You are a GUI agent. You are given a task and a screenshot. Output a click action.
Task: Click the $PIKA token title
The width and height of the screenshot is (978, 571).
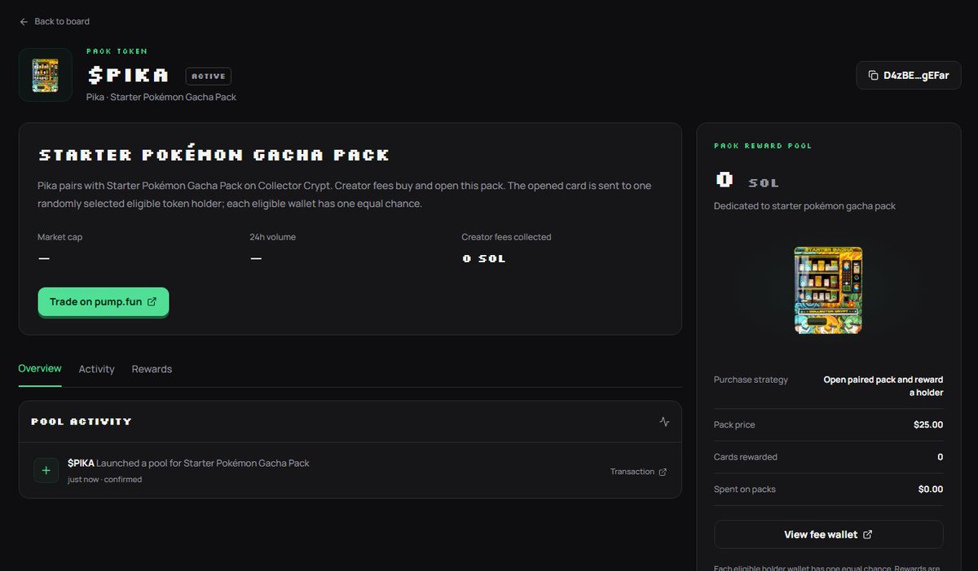tap(129, 76)
